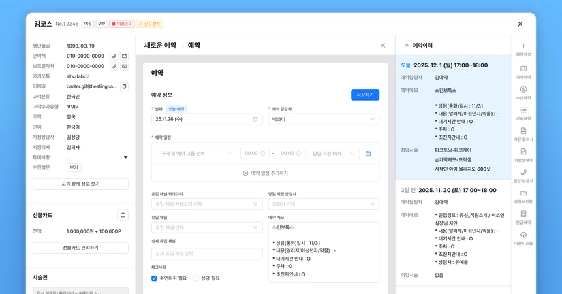Open 유입 채널 선택 dropdown
Screen dimensions: 562x294
207,227
